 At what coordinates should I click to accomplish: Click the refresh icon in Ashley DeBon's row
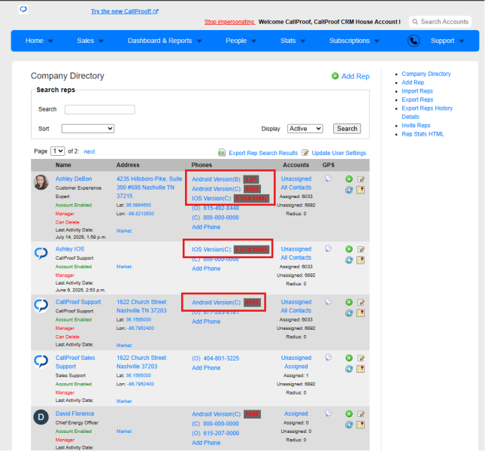point(349,190)
